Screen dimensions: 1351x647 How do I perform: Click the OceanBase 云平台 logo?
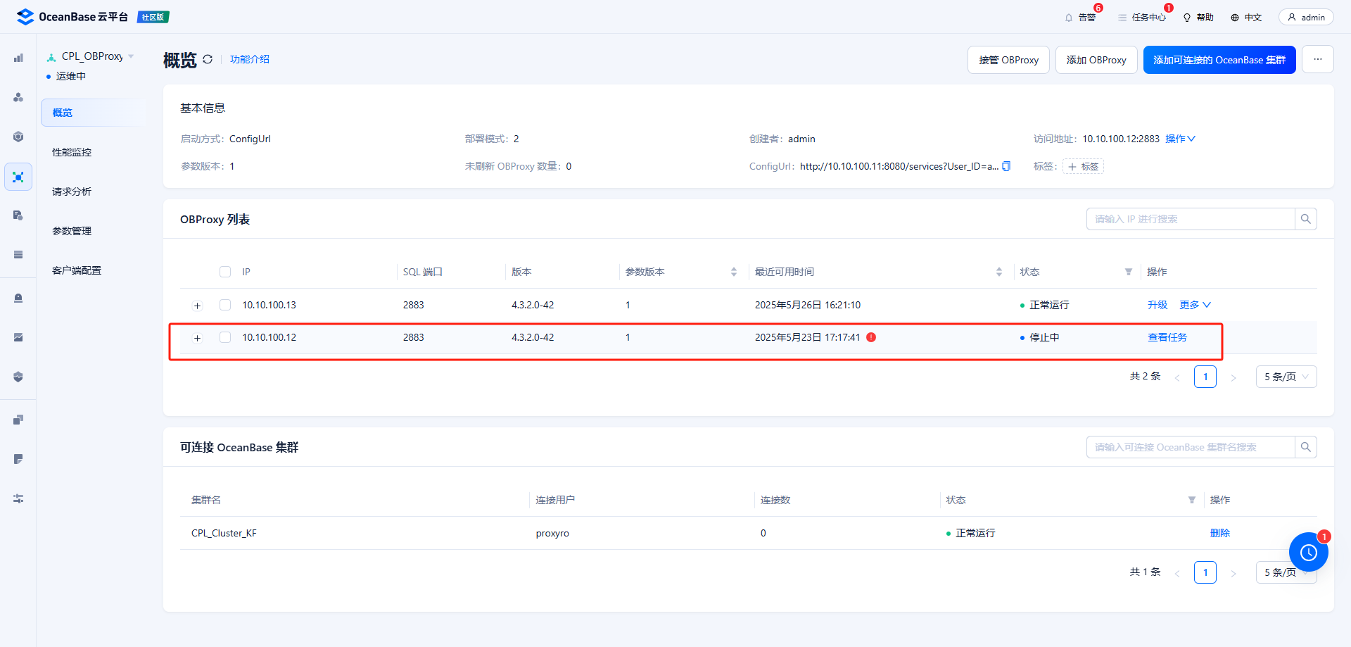[72, 17]
